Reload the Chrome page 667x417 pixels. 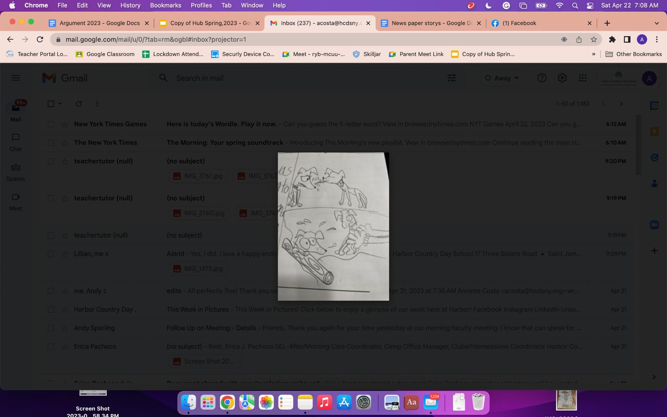(x=40, y=39)
